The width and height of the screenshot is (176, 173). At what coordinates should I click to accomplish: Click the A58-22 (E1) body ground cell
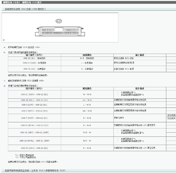(34, 58)
